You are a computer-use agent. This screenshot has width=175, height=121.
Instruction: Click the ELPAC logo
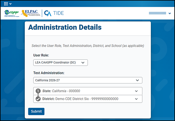tap(30, 13)
